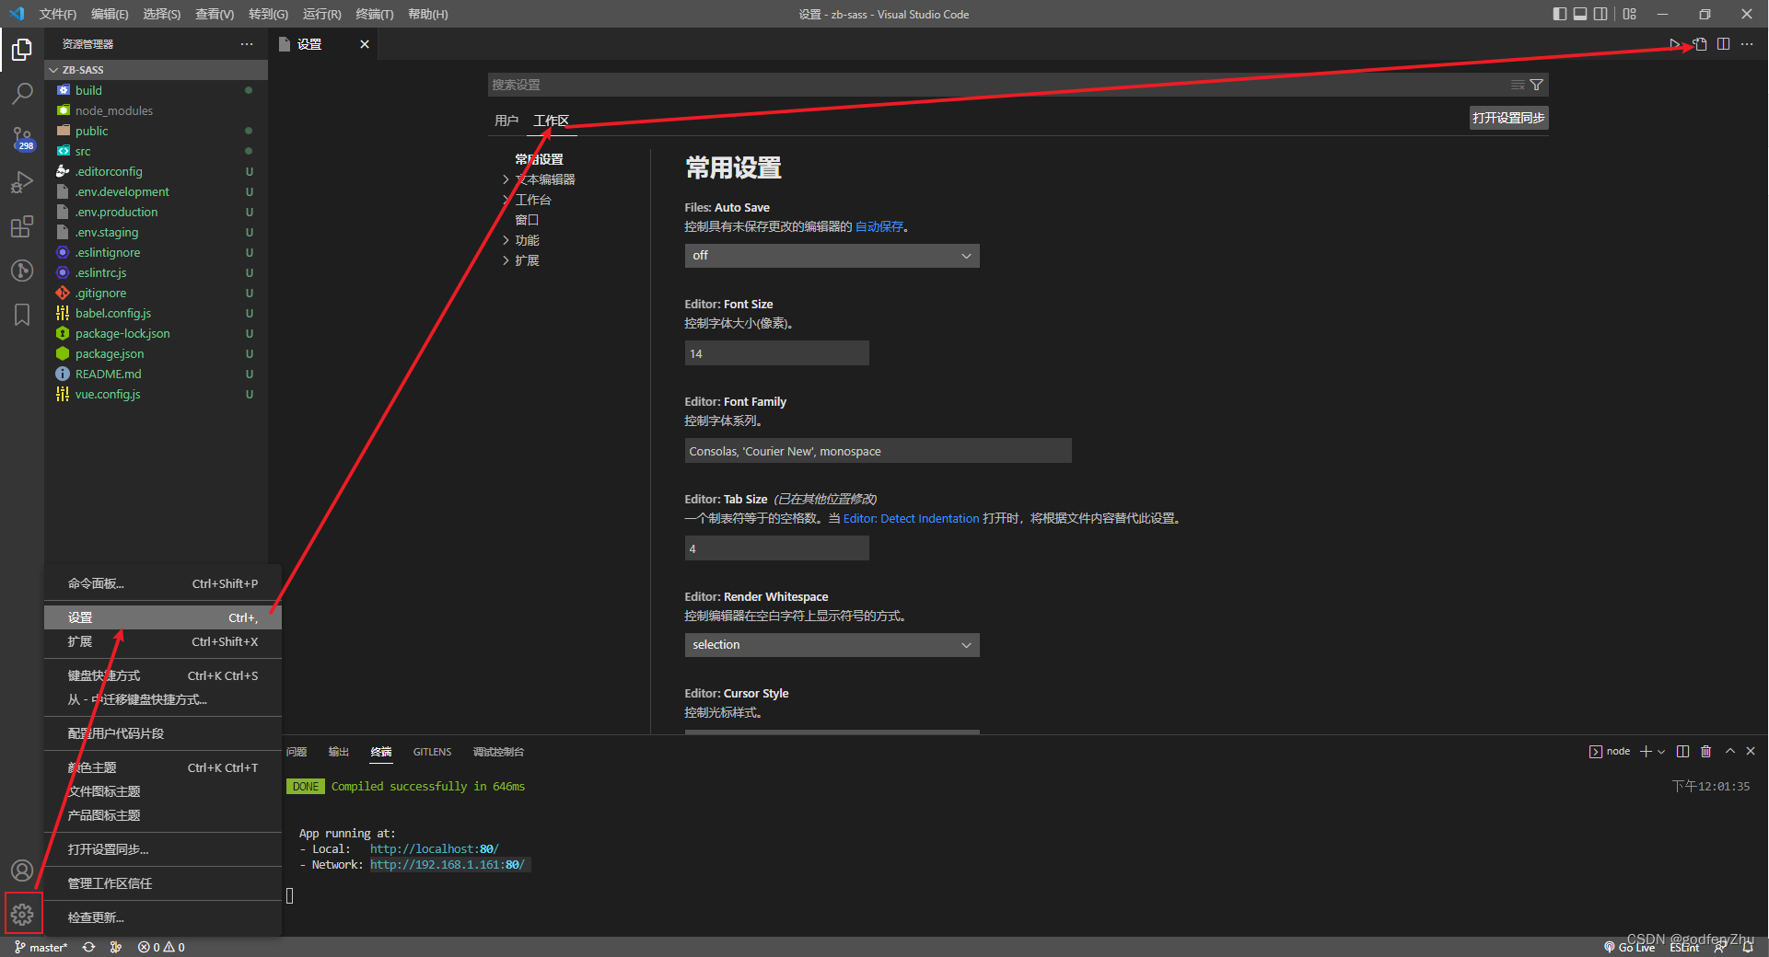Open editor more actions ellipsis
The width and height of the screenshot is (1769, 957).
click(1747, 44)
